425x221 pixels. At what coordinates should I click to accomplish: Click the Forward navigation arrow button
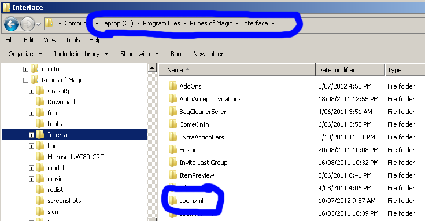(27, 24)
